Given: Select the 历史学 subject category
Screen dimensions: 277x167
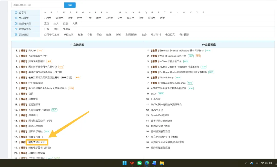Looking at the screenshot, I should click(x=109, y=18).
